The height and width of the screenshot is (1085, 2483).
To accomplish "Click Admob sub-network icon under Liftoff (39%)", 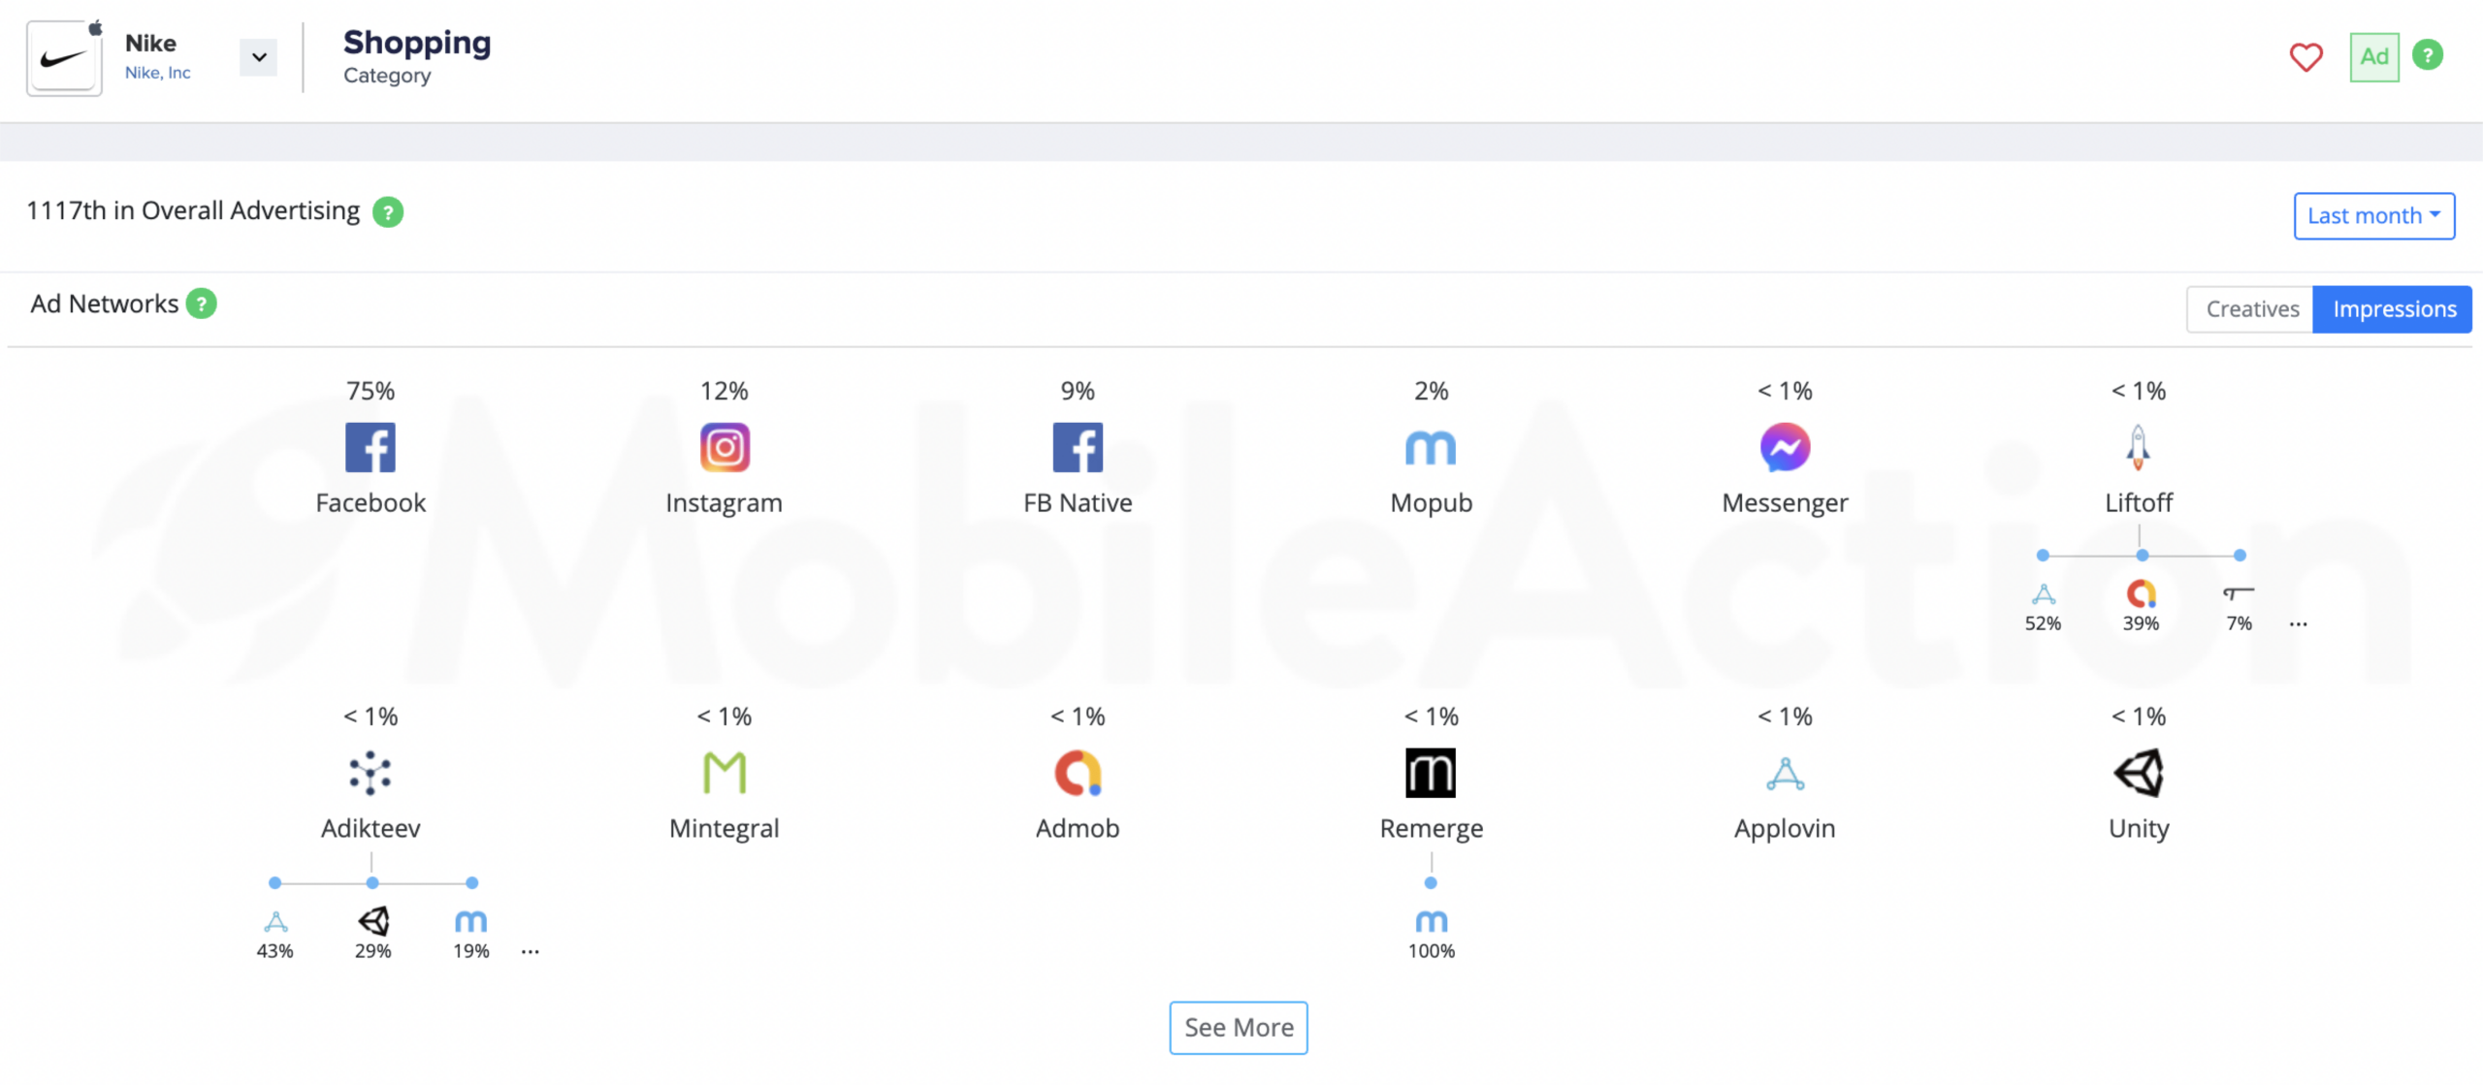I will pos(2142,593).
